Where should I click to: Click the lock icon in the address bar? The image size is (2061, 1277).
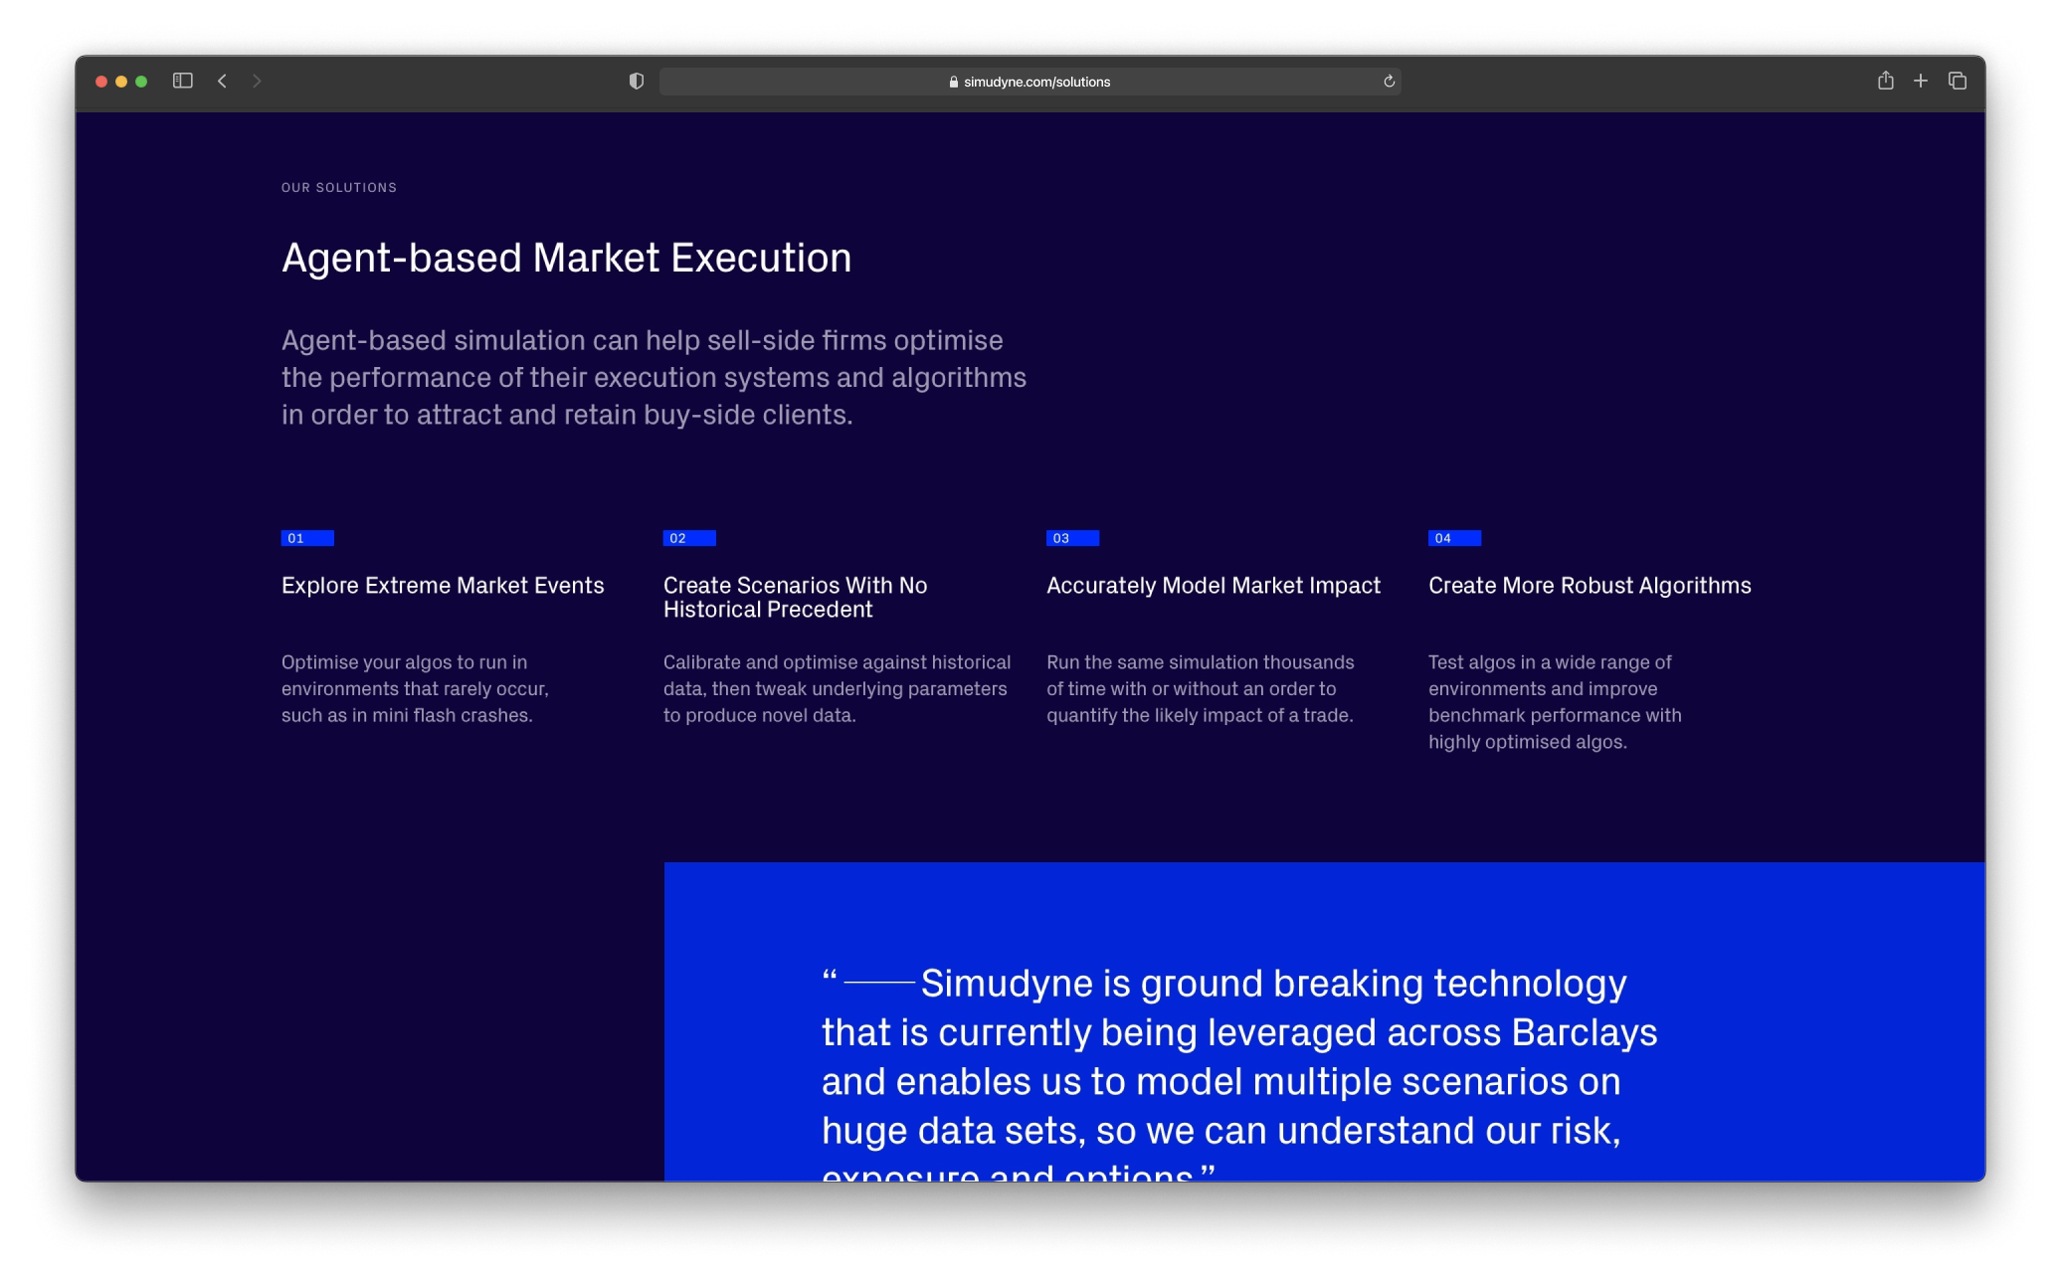[953, 82]
